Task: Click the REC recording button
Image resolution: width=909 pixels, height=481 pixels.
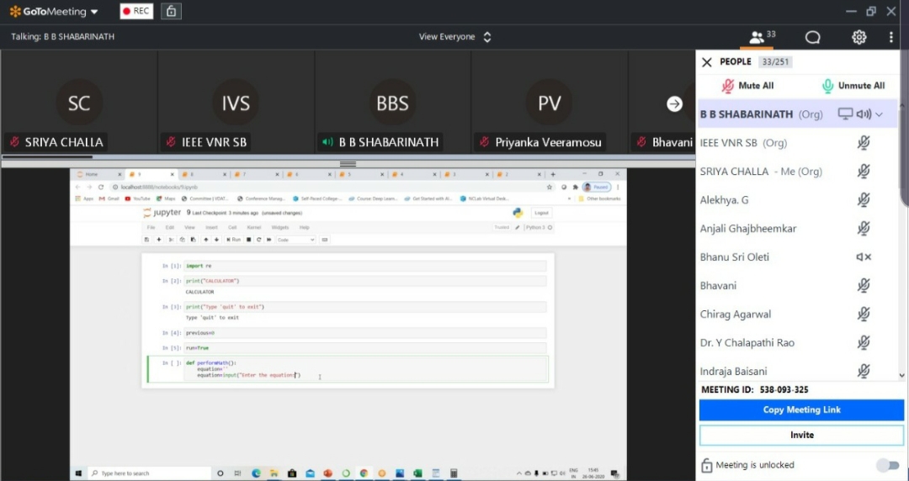Action: (136, 12)
